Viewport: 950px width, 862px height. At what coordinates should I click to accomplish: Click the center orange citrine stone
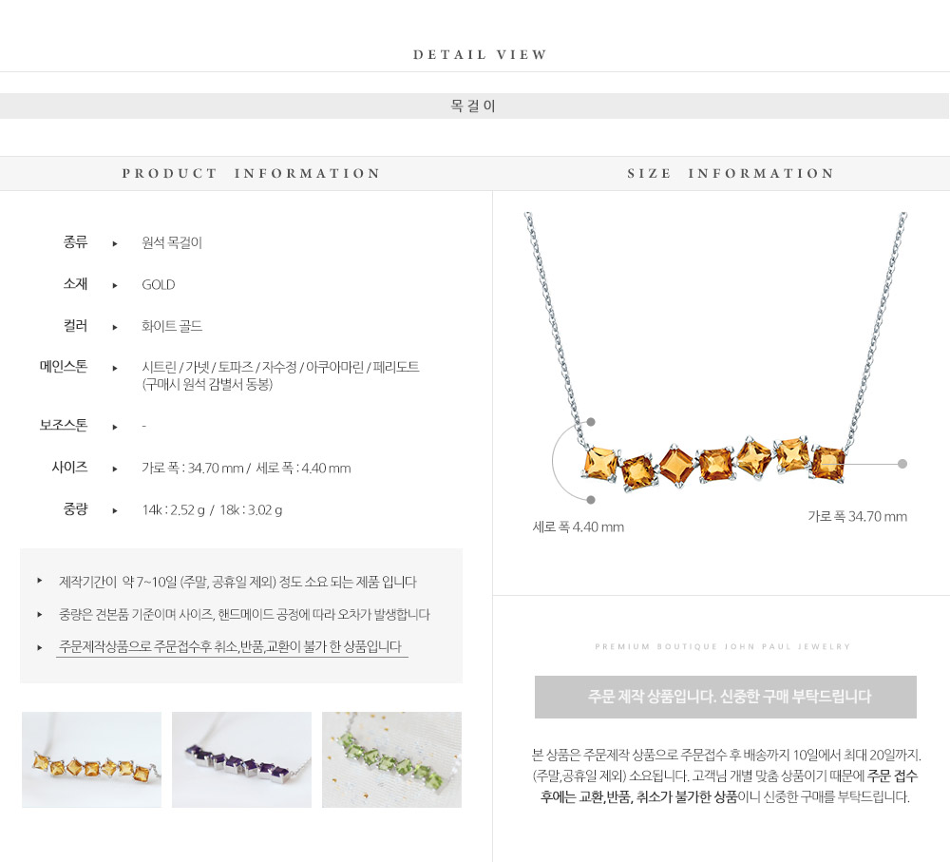[715, 465]
